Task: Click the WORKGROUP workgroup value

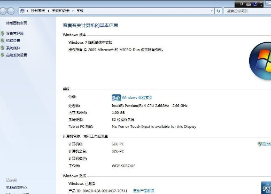Action: coord(123,166)
